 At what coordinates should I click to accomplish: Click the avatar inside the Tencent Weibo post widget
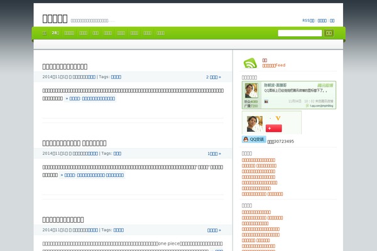251,90
